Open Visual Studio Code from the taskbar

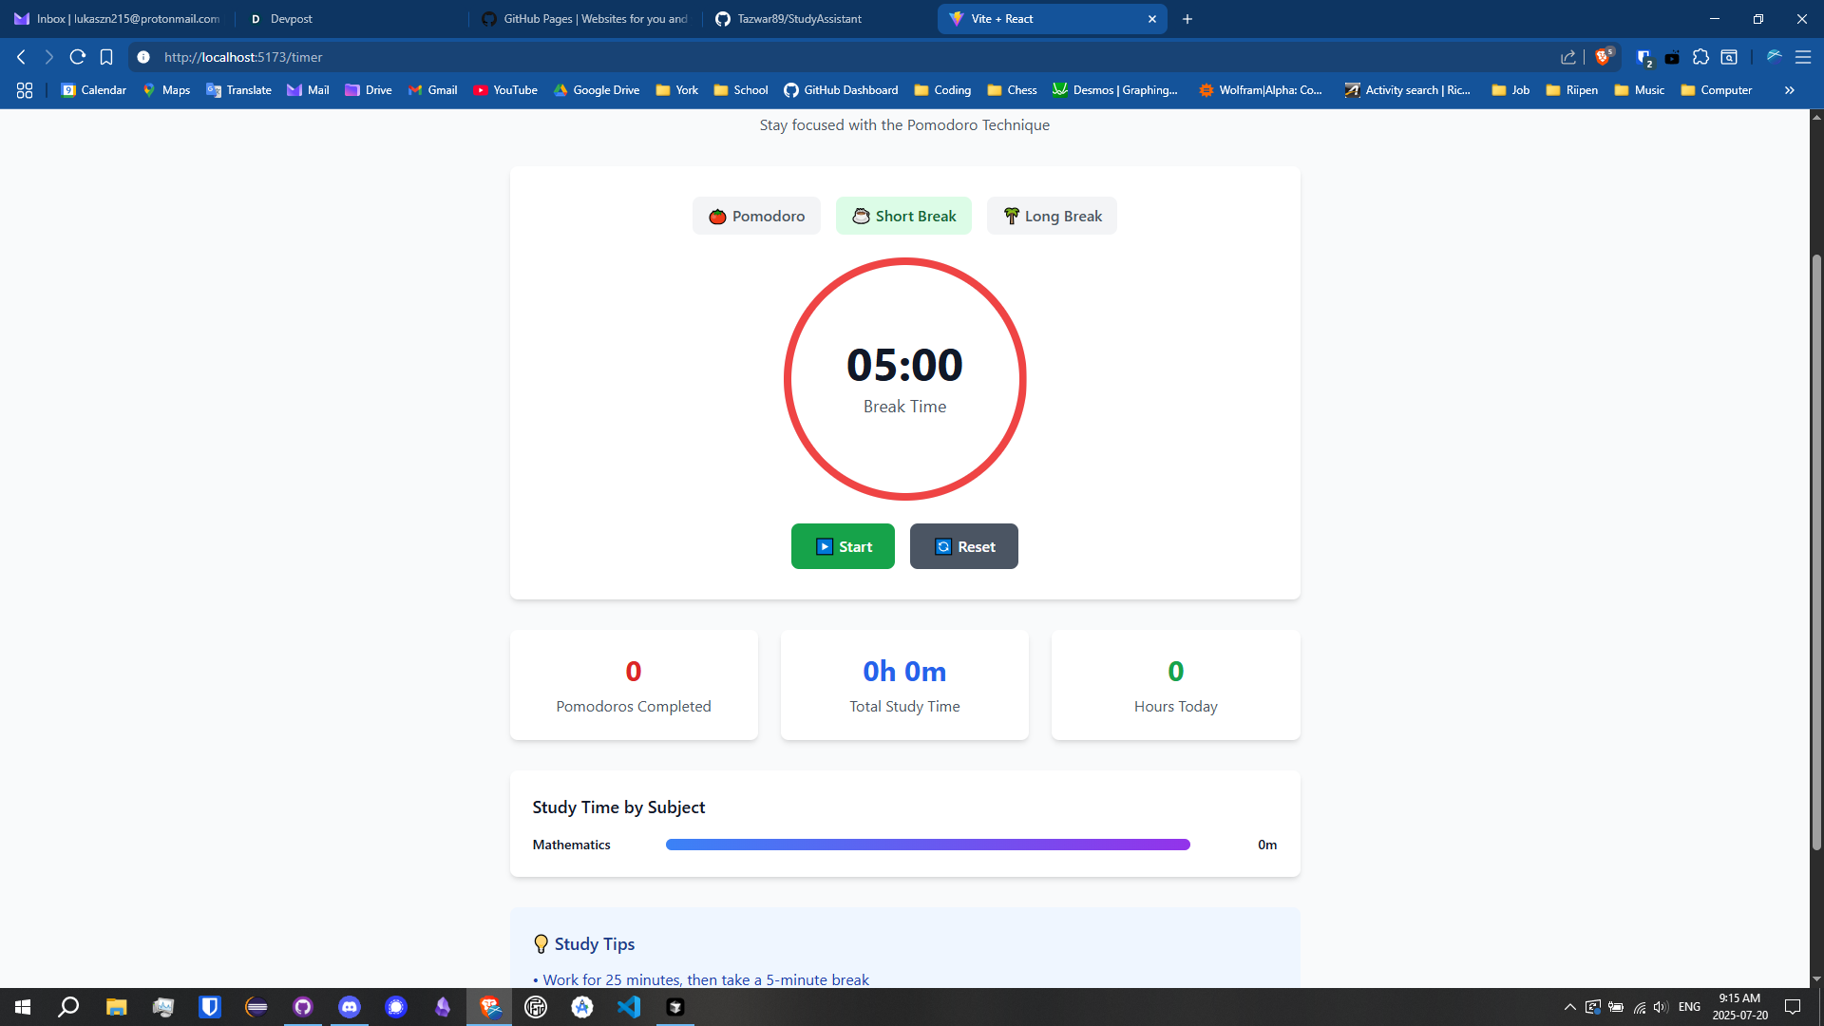click(x=629, y=1007)
